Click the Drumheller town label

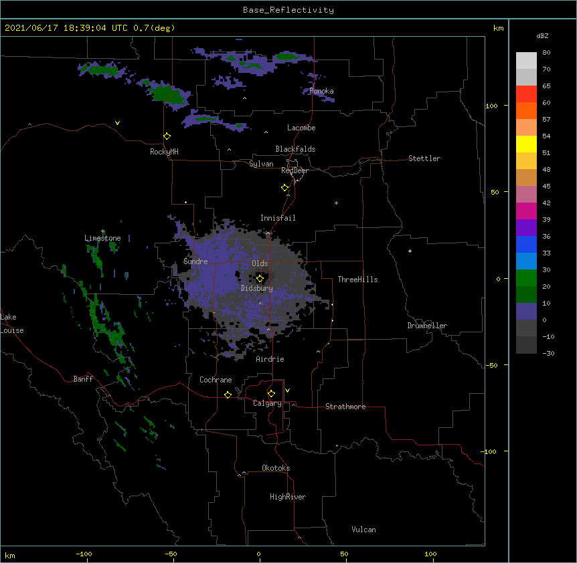[x=427, y=326]
